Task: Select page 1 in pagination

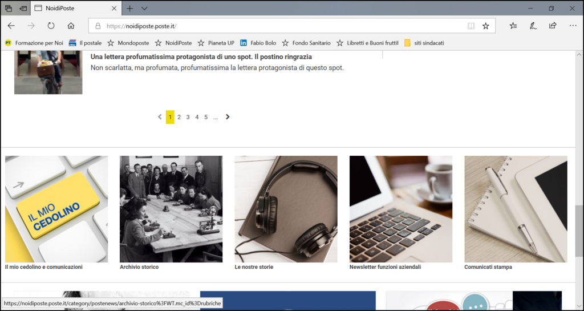Action: (x=170, y=117)
